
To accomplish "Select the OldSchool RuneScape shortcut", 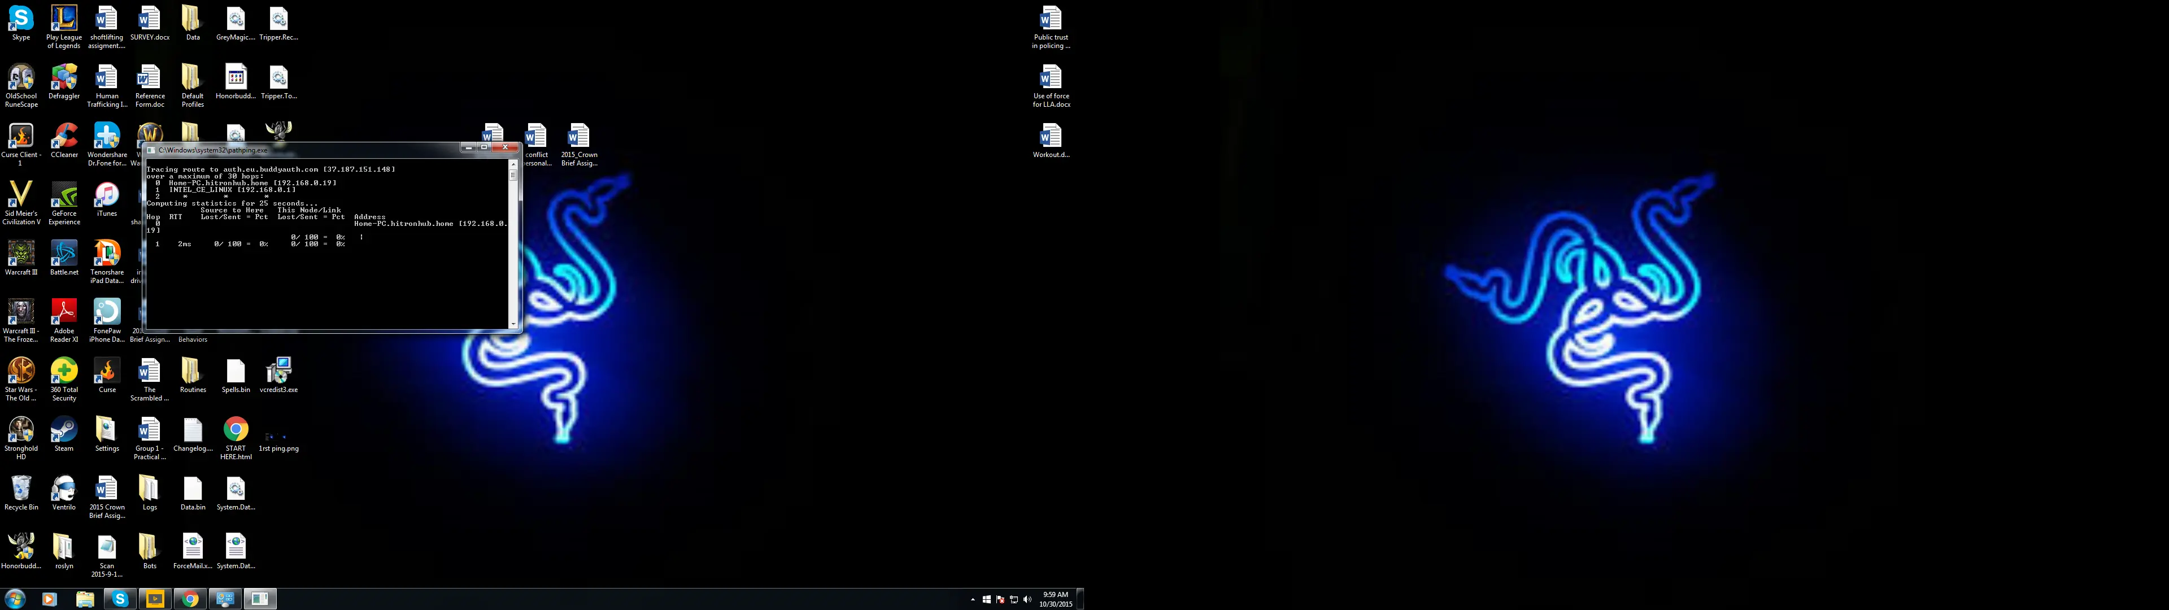I will 21,86.
